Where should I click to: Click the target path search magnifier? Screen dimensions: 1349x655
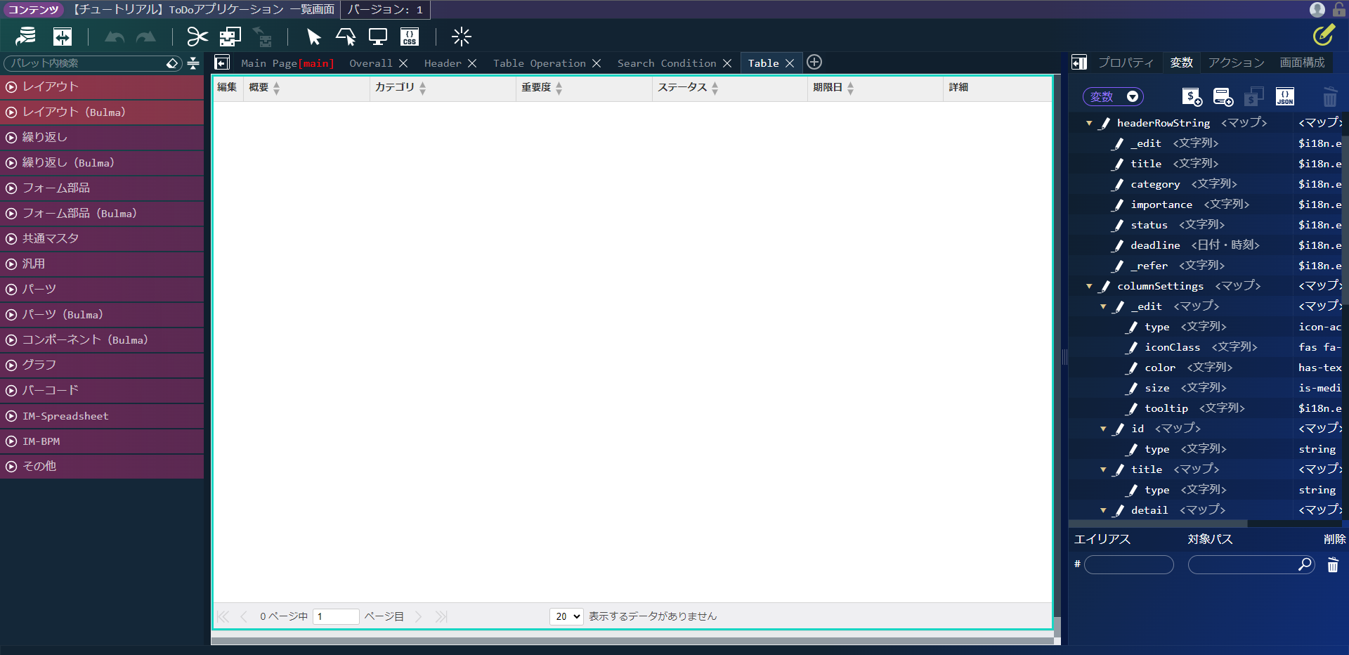pyautogui.click(x=1305, y=564)
